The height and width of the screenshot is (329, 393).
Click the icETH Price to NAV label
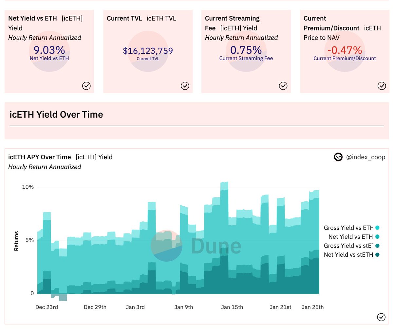(x=342, y=33)
